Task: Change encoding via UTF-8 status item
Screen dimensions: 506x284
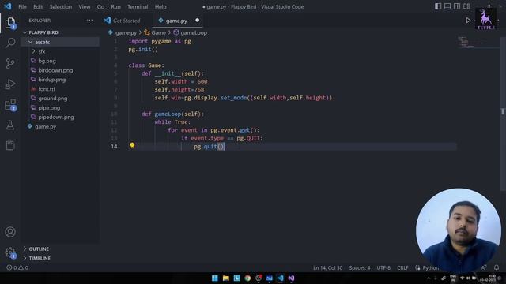Action: pos(383,268)
